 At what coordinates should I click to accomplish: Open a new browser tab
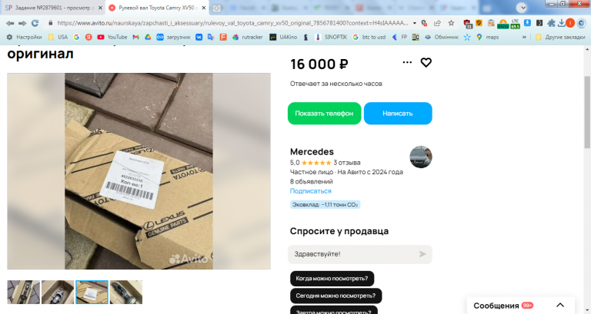[217, 8]
